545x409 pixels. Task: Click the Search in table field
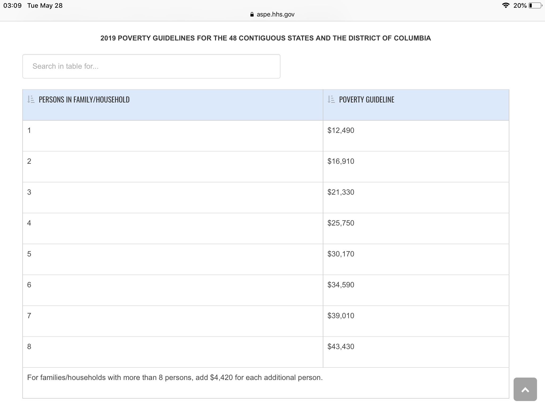pyautogui.click(x=151, y=66)
